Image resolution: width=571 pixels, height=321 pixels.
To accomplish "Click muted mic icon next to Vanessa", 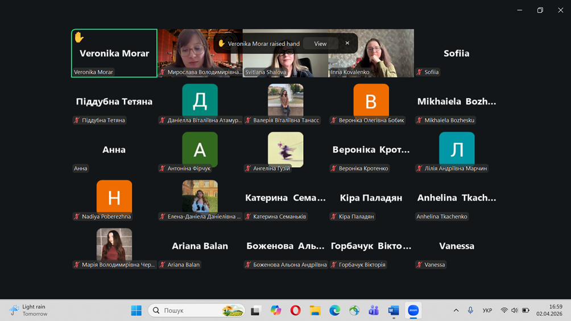I will 420,265.
